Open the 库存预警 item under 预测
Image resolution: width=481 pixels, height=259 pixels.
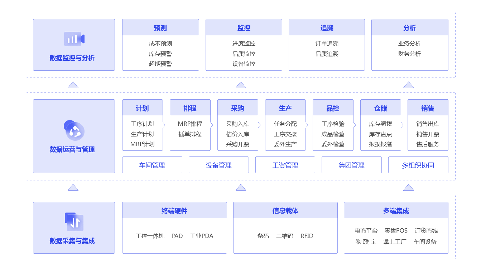[x=160, y=54]
